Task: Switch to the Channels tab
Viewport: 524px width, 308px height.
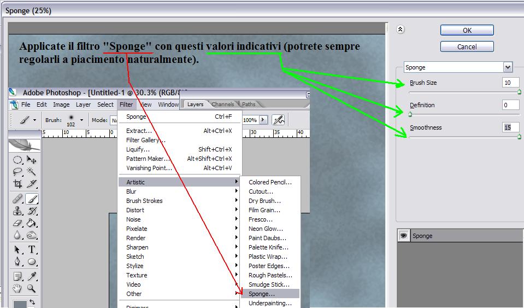Action: pyautogui.click(x=222, y=104)
